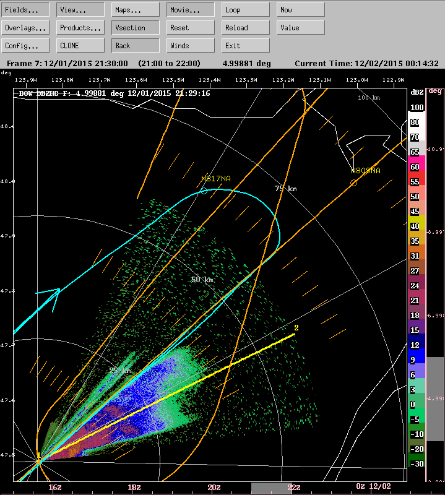Select the 12 dBZ dark blue swatch
This screenshot has height=495, width=445.
(417, 341)
